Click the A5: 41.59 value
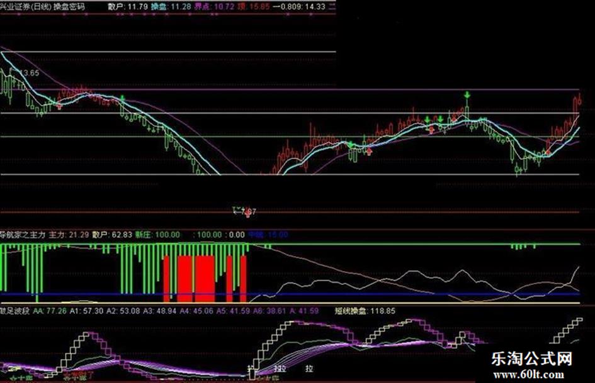This screenshot has height=383, width=595. [x=234, y=311]
